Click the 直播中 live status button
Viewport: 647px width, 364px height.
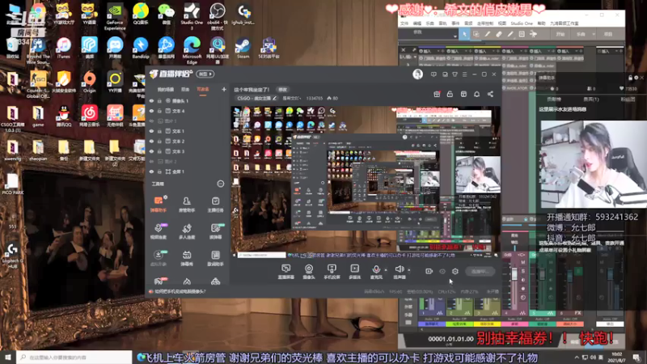pos(480,272)
